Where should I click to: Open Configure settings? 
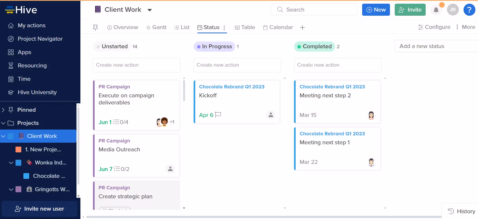coord(434,27)
